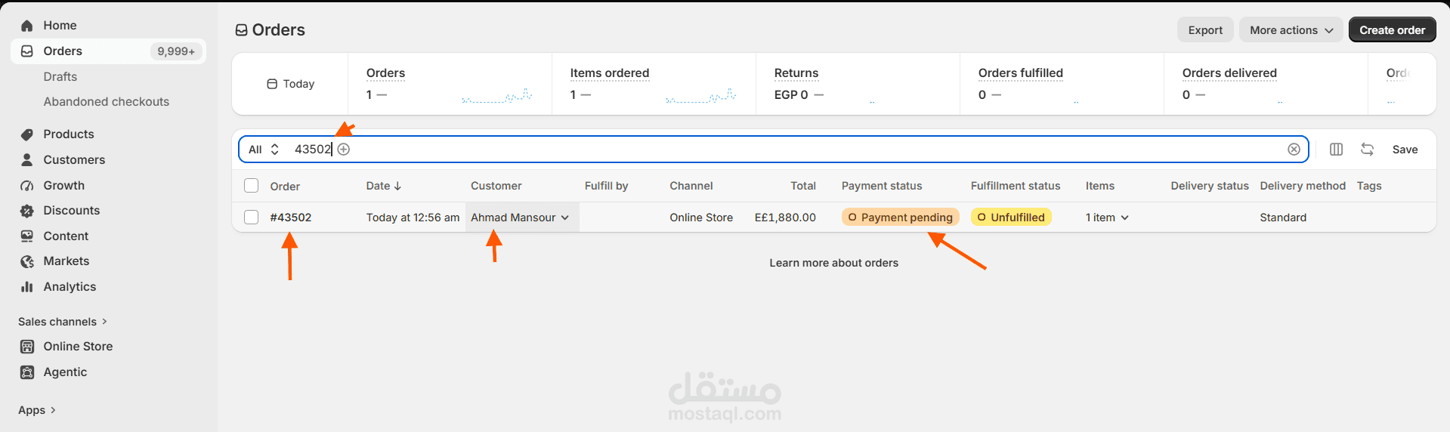The image size is (1450, 432).
Task: Clear the search field with X icon
Action: click(x=1294, y=150)
